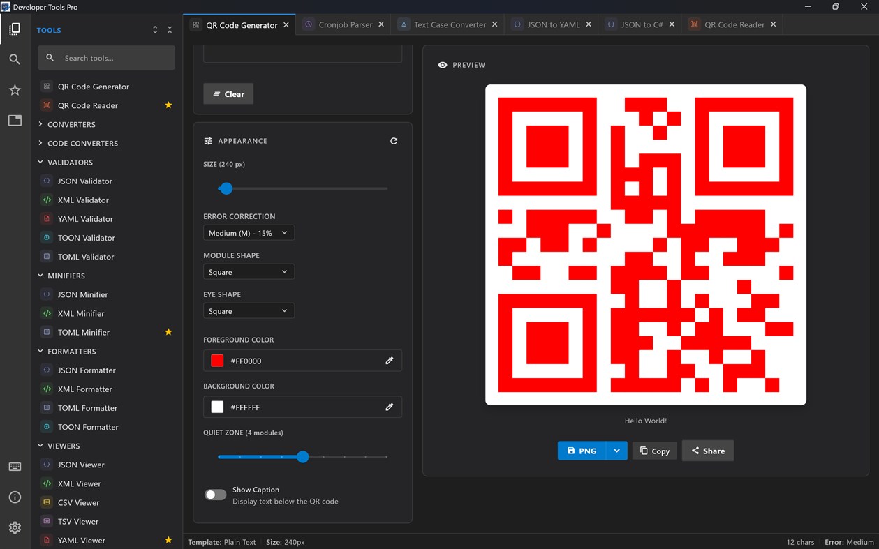879x549 pixels.
Task: Open the search icon in activity bar
Action: (15, 59)
